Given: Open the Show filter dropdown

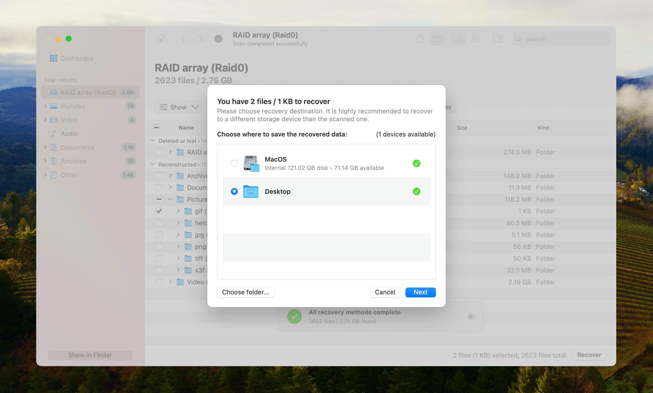Looking at the screenshot, I should [x=179, y=107].
